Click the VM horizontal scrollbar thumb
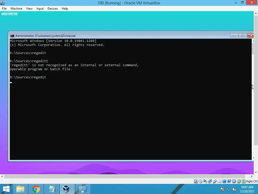 click(x=124, y=176)
